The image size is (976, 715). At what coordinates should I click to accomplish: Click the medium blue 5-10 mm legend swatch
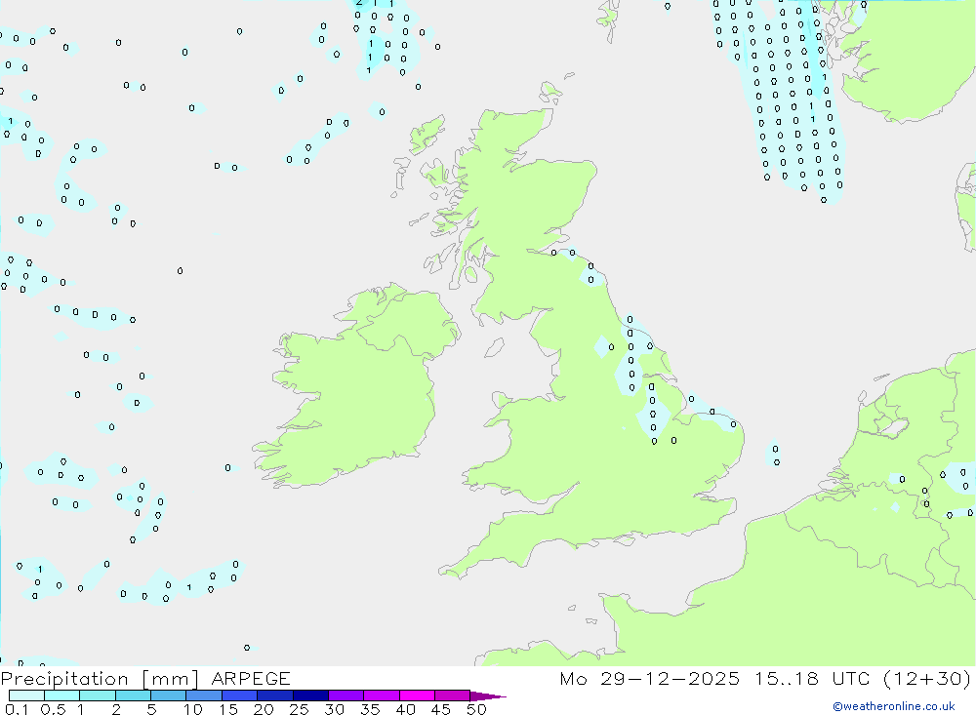169,695
